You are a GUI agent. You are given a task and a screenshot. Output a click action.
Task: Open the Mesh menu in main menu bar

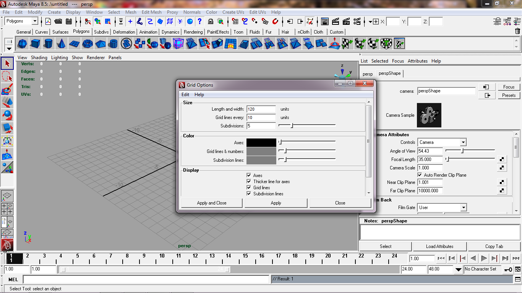pos(131,12)
